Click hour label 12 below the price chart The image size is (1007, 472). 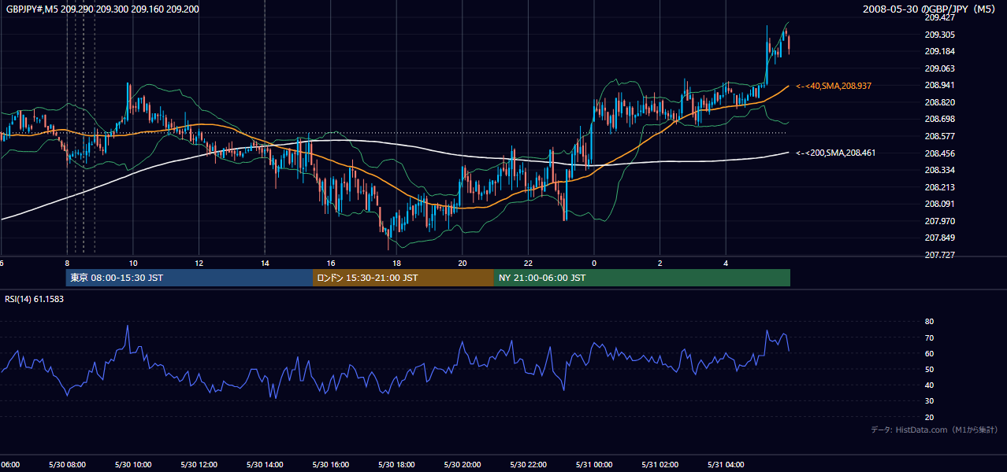pyautogui.click(x=199, y=264)
